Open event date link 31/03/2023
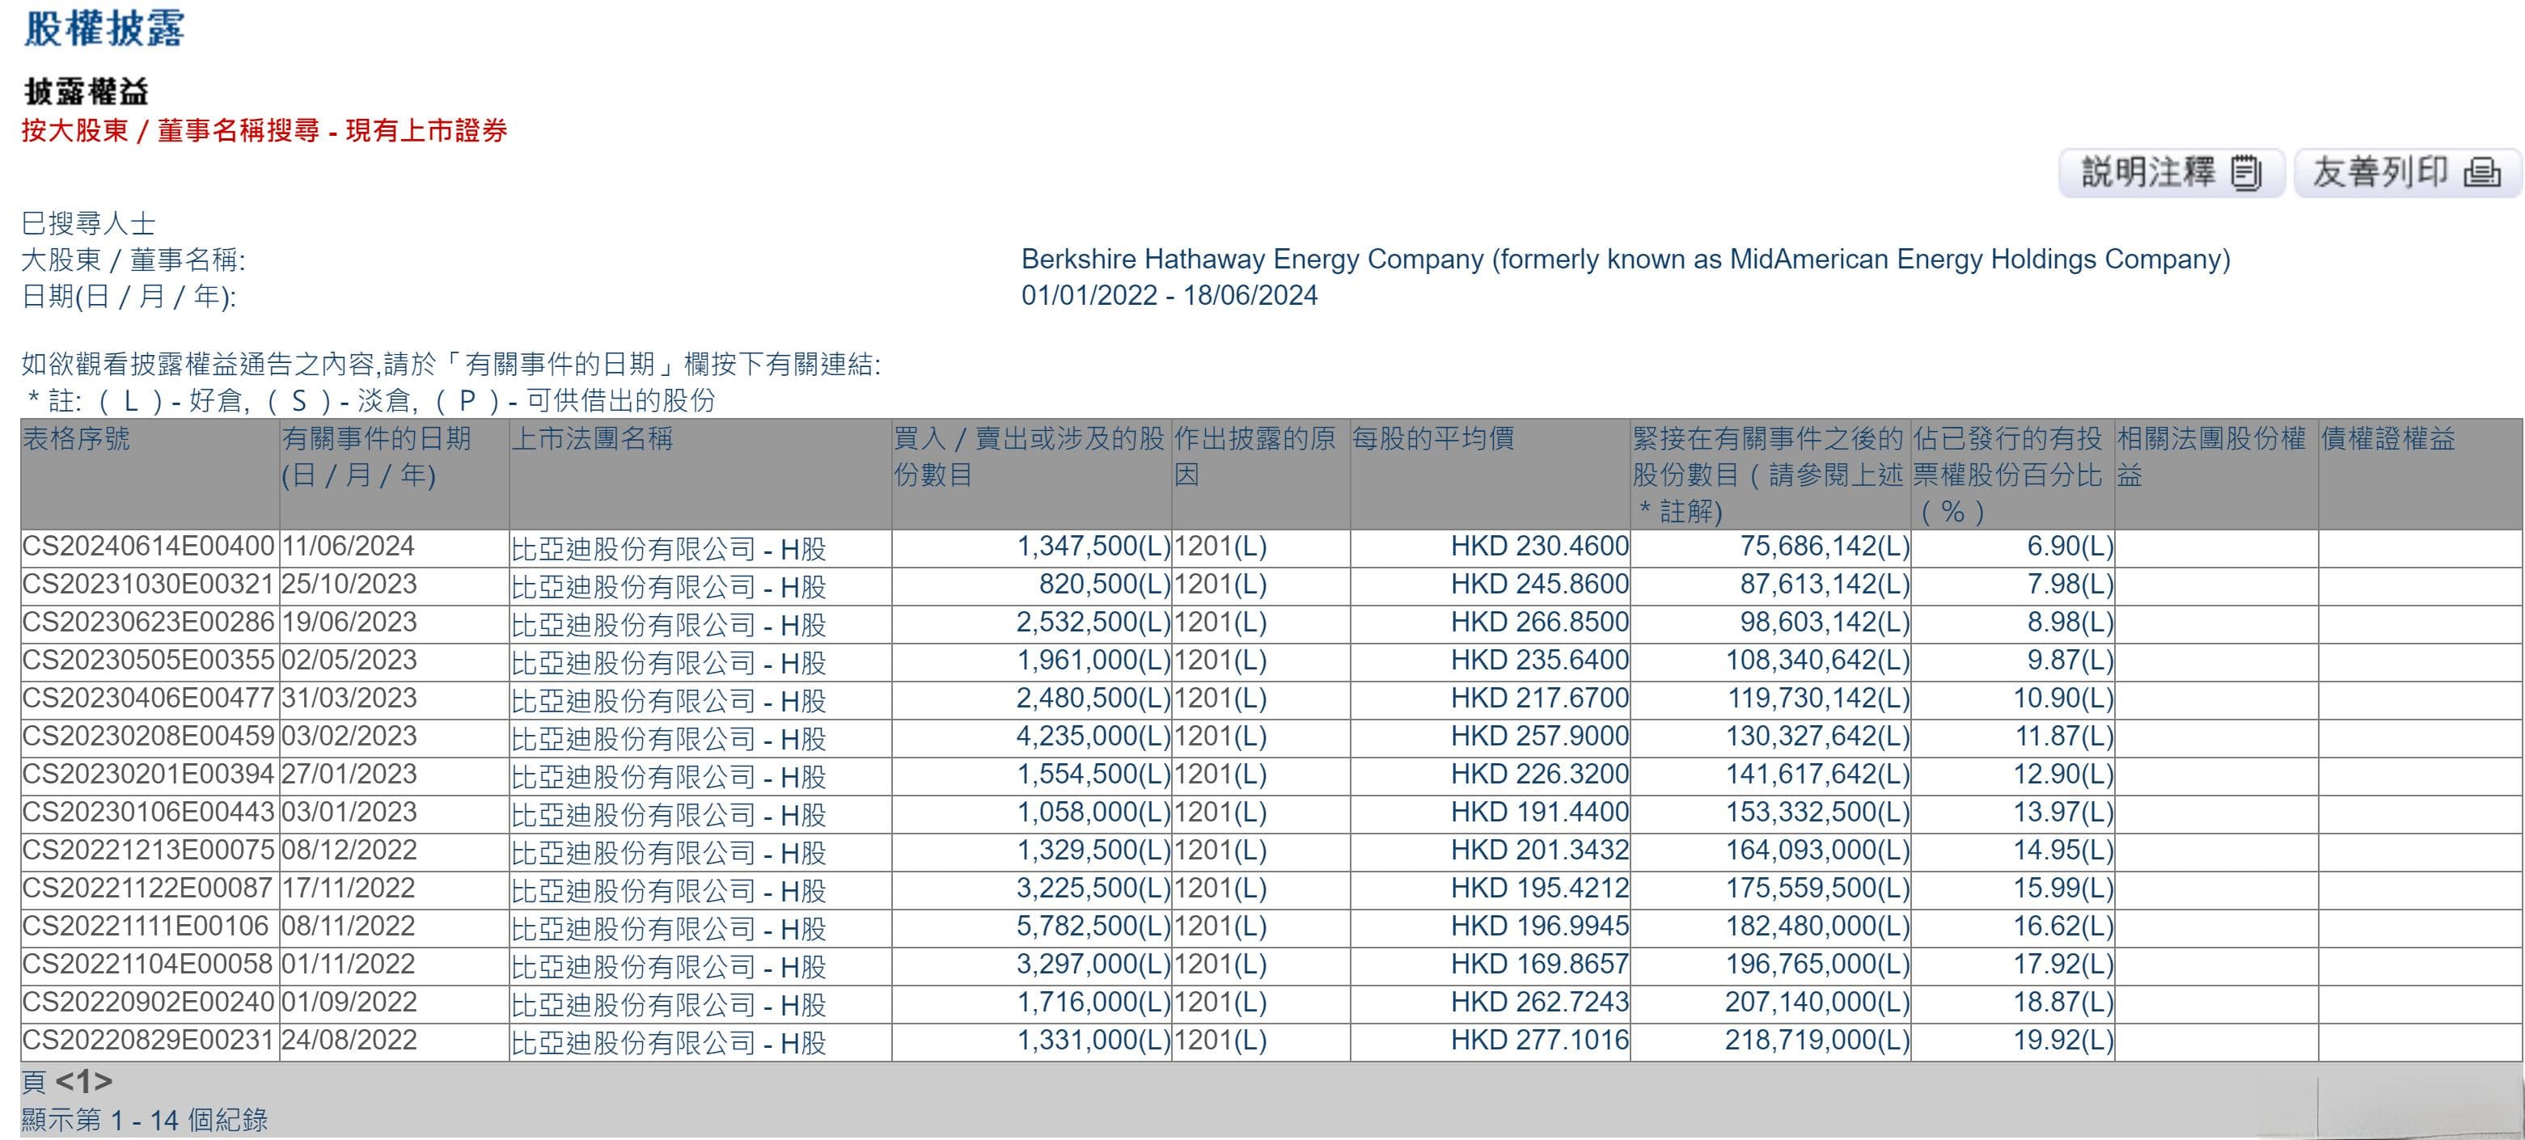2525x1140 pixels. [349, 699]
